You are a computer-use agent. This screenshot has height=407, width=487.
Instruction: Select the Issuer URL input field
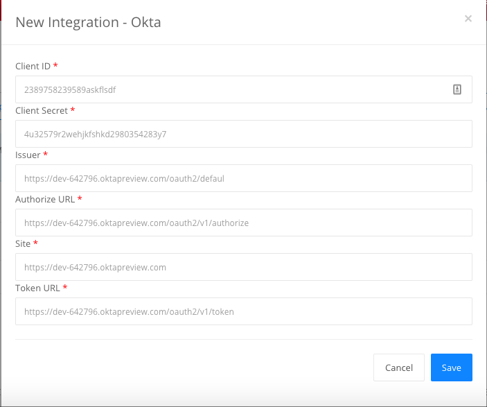[244, 178]
